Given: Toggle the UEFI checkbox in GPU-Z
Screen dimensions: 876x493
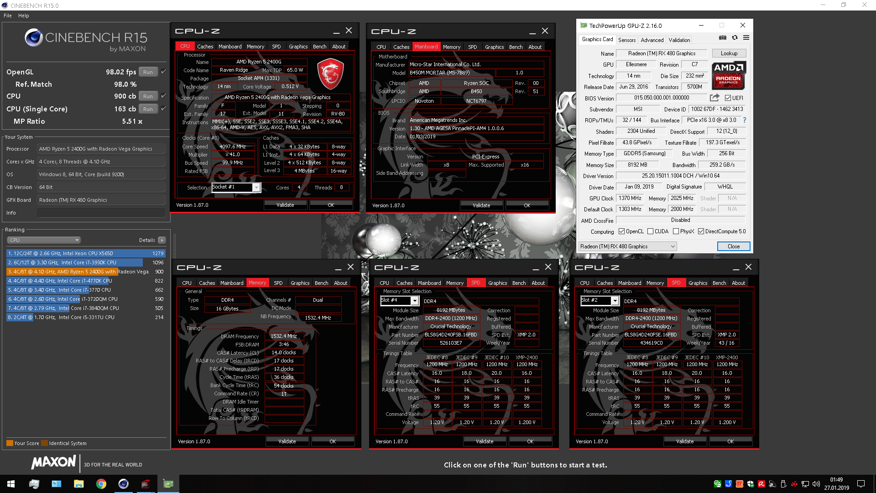Looking at the screenshot, I should (x=727, y=98).
